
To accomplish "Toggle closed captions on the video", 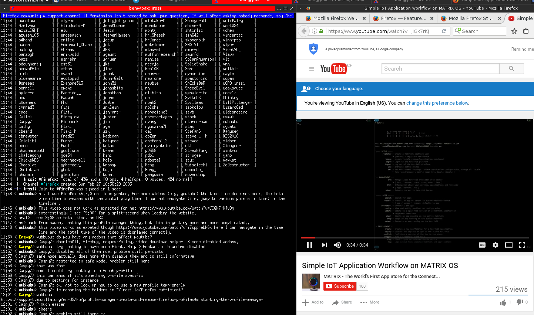I will (482, 245).
